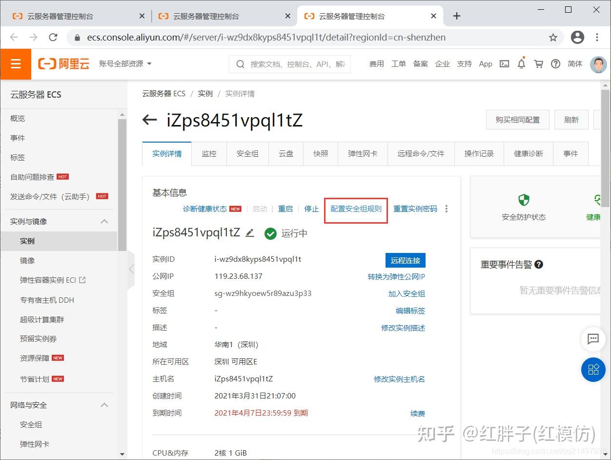Switch to the 快照 tab
This screenshot has height=460, width=611.
tap(321, 153)
